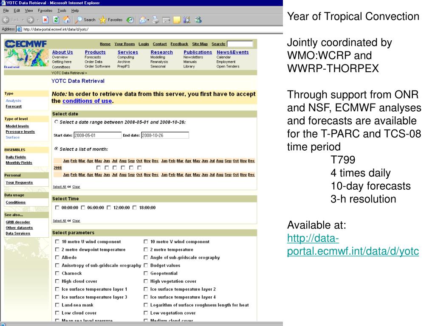Click the ECMWF logo
Image resolution: width=435 pixels, height=326 pixels.
26,44
